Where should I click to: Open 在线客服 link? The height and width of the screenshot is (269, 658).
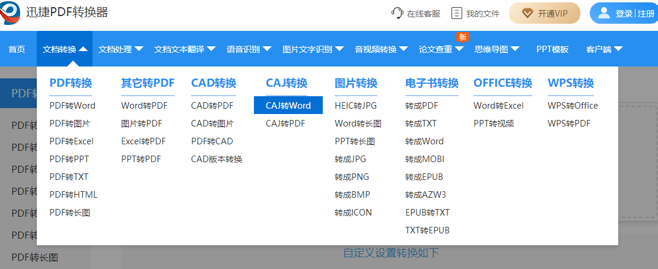click(x=424, y=14)
